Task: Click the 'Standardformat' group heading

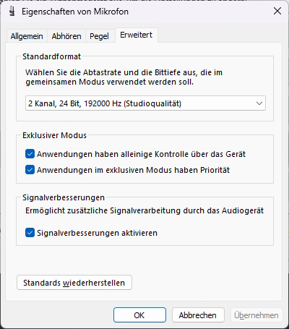Action: point(51,56)
